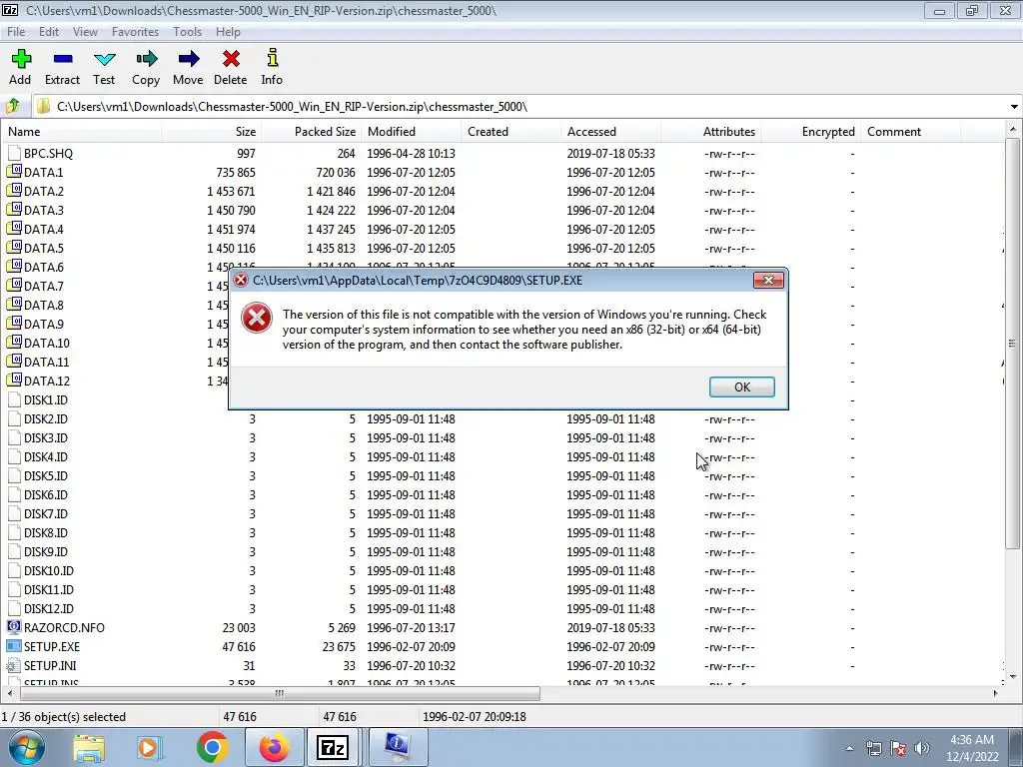Select DISK9.ID file name

pyautogui.click(x=46, y=551)
